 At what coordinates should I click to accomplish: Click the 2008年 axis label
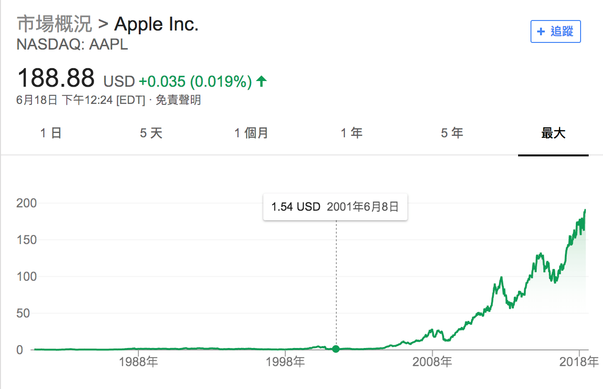coord(432,362)
